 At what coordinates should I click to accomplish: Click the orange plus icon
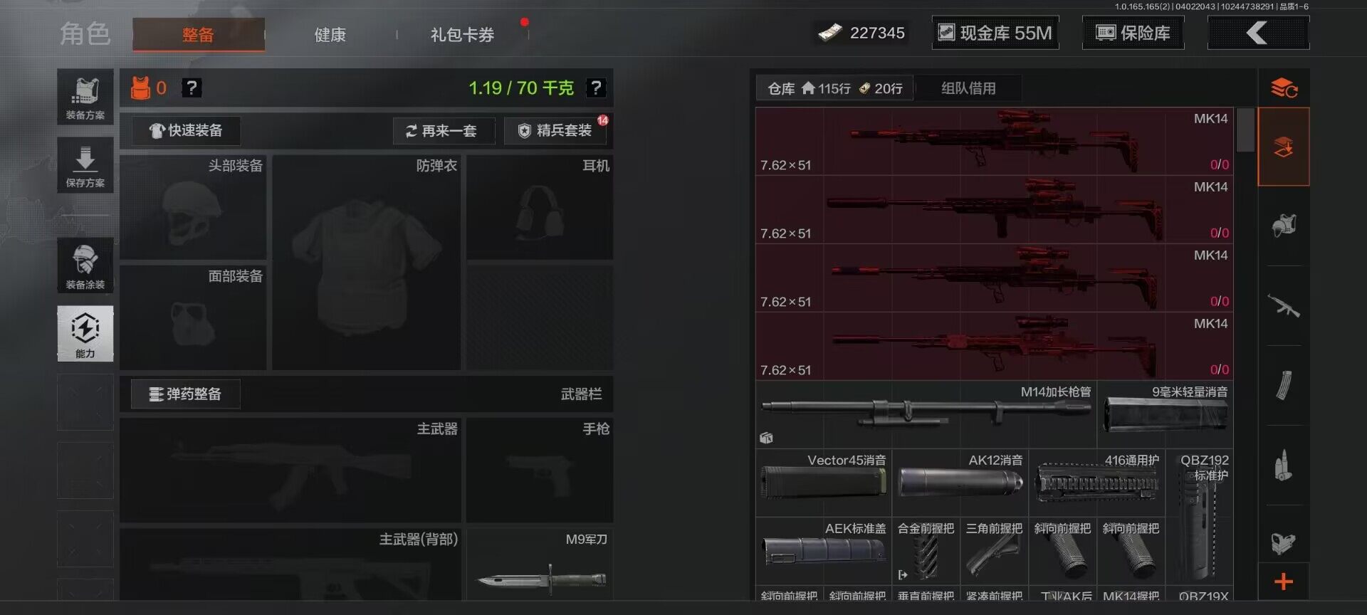click(1284, 582)
